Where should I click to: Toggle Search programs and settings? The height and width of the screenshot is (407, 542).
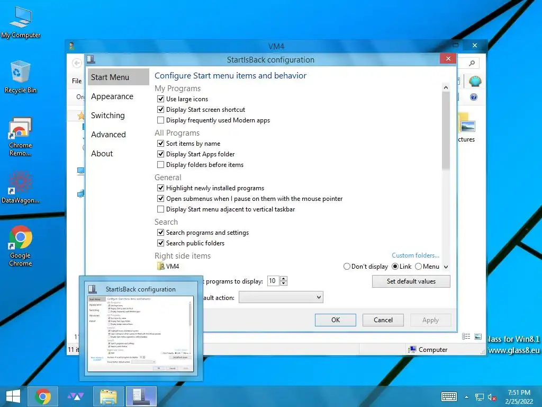click(x=160, y=233)
